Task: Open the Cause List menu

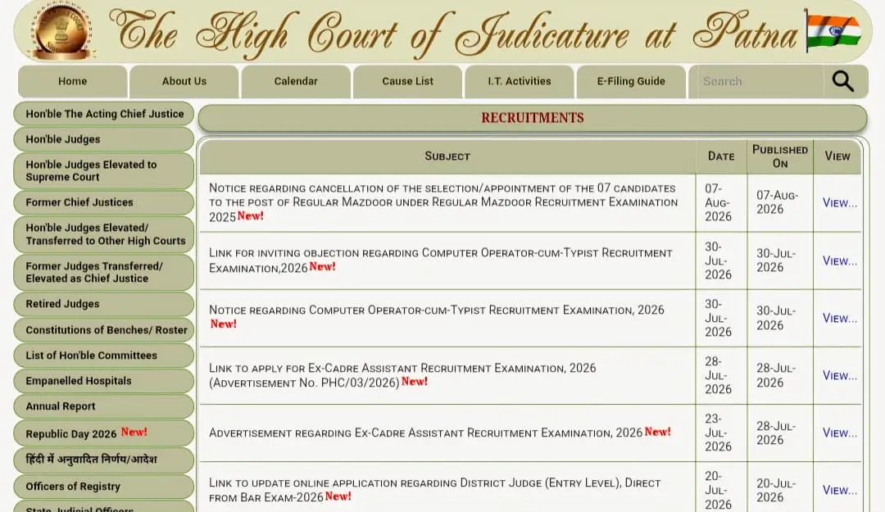Action: [x=407, y=81]
